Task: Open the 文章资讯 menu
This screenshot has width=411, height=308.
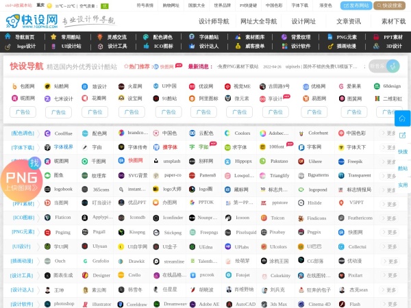Action: click(349, 21)
